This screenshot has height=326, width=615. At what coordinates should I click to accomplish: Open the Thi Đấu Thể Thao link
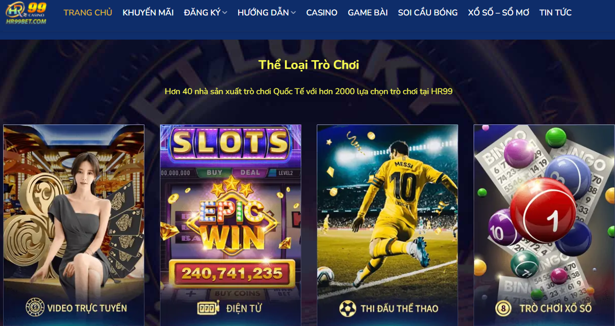click(399, 309)
